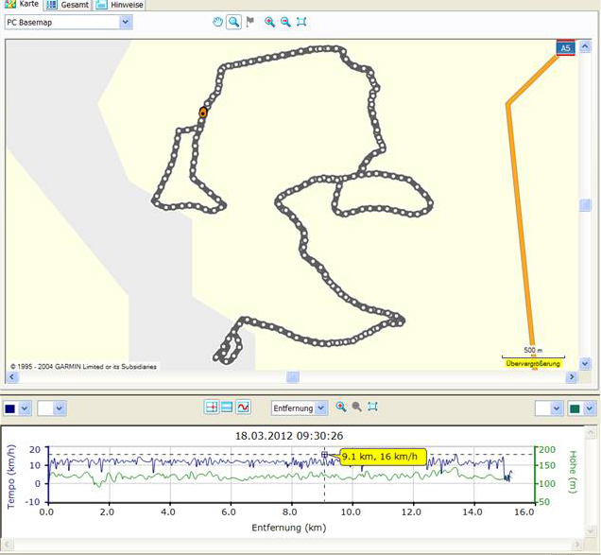The height and width of the screenshot is (555, 601).
Task: Toggle the stacked chart view button
Action: [x=227, y=408]
